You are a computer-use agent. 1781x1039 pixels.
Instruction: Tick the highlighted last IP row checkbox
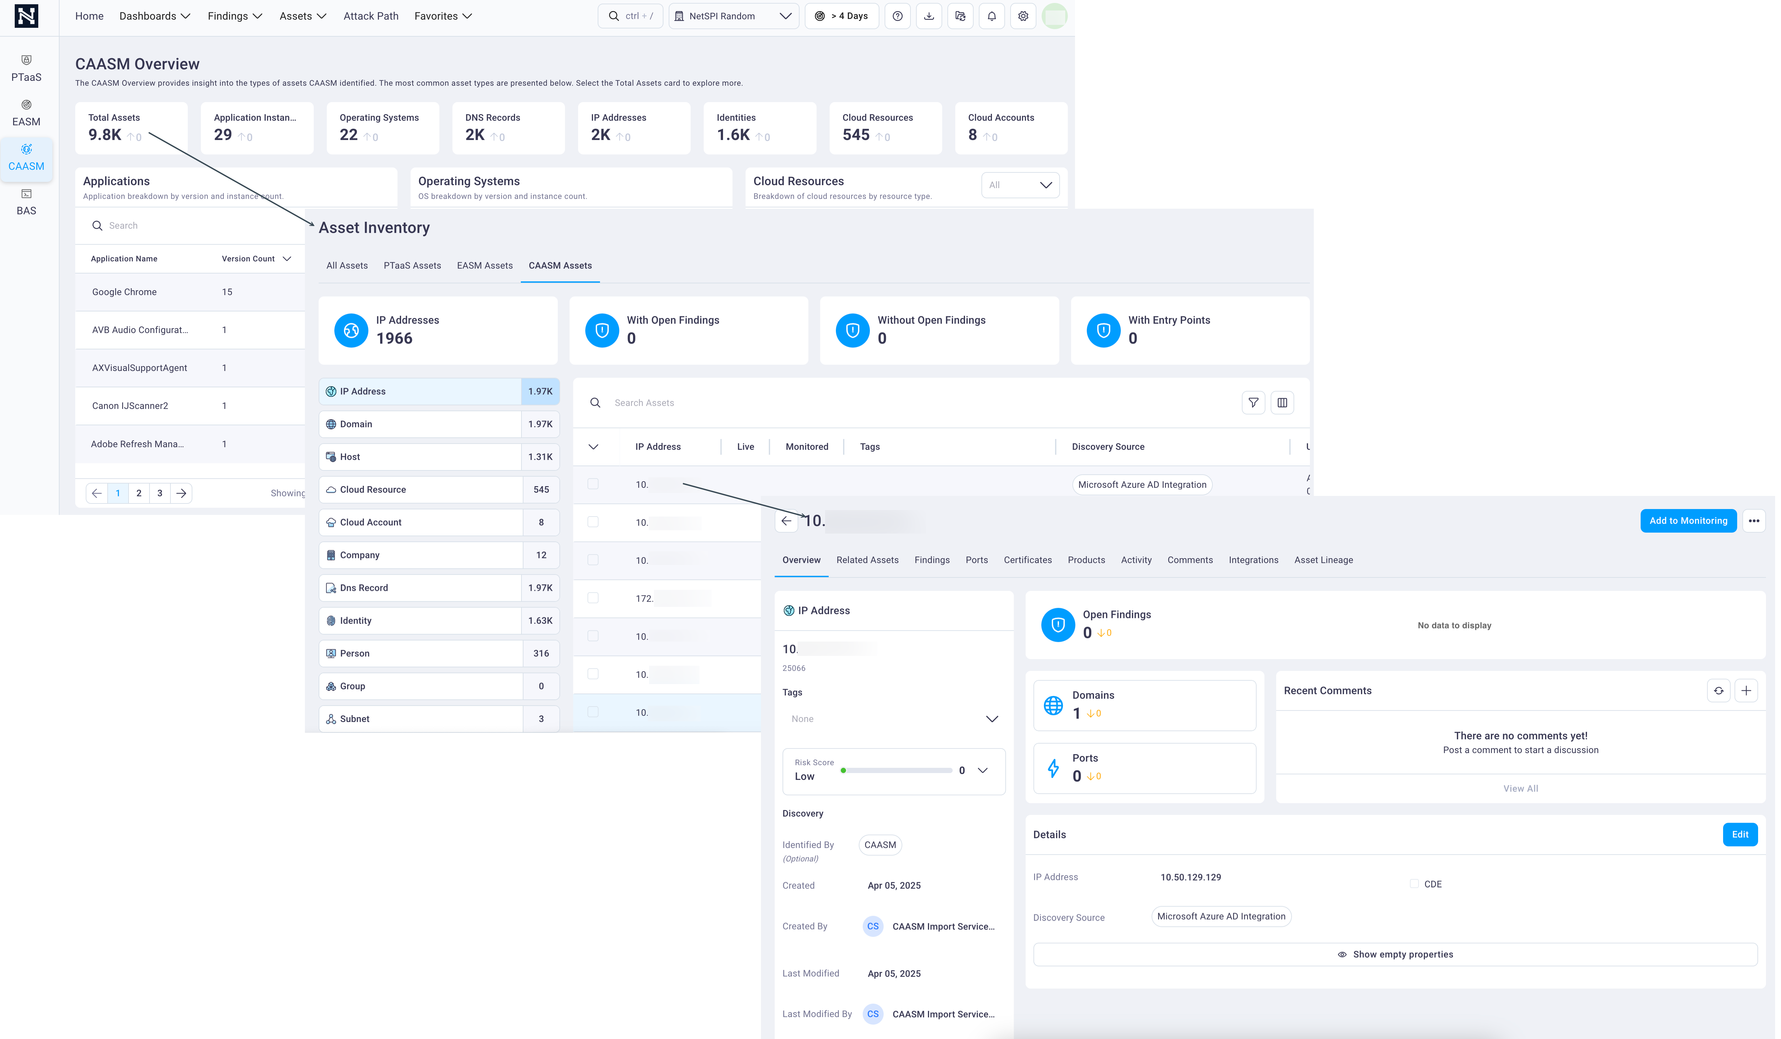(593, 713)
